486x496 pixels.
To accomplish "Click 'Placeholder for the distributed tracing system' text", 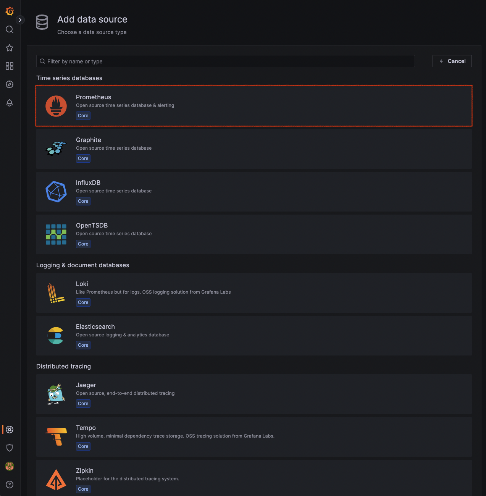I will pos(128,479).
